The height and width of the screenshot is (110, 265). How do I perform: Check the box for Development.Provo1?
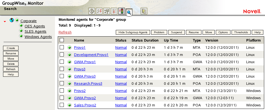pyautogui.click(x=62, y=54)
